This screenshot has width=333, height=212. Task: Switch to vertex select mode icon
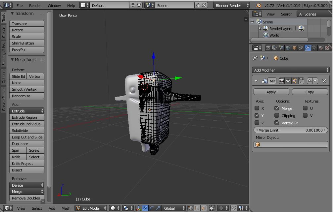pyautogui.click(x=191, y=208)
